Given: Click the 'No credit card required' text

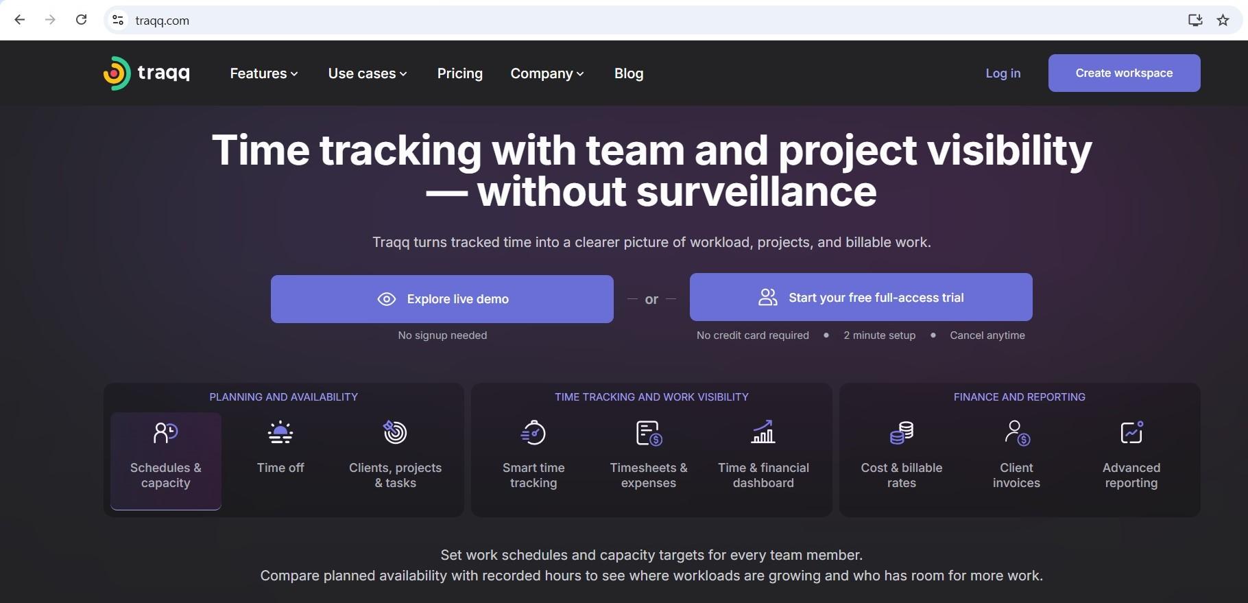Looking at the screenshot, I should pos(753,335).
